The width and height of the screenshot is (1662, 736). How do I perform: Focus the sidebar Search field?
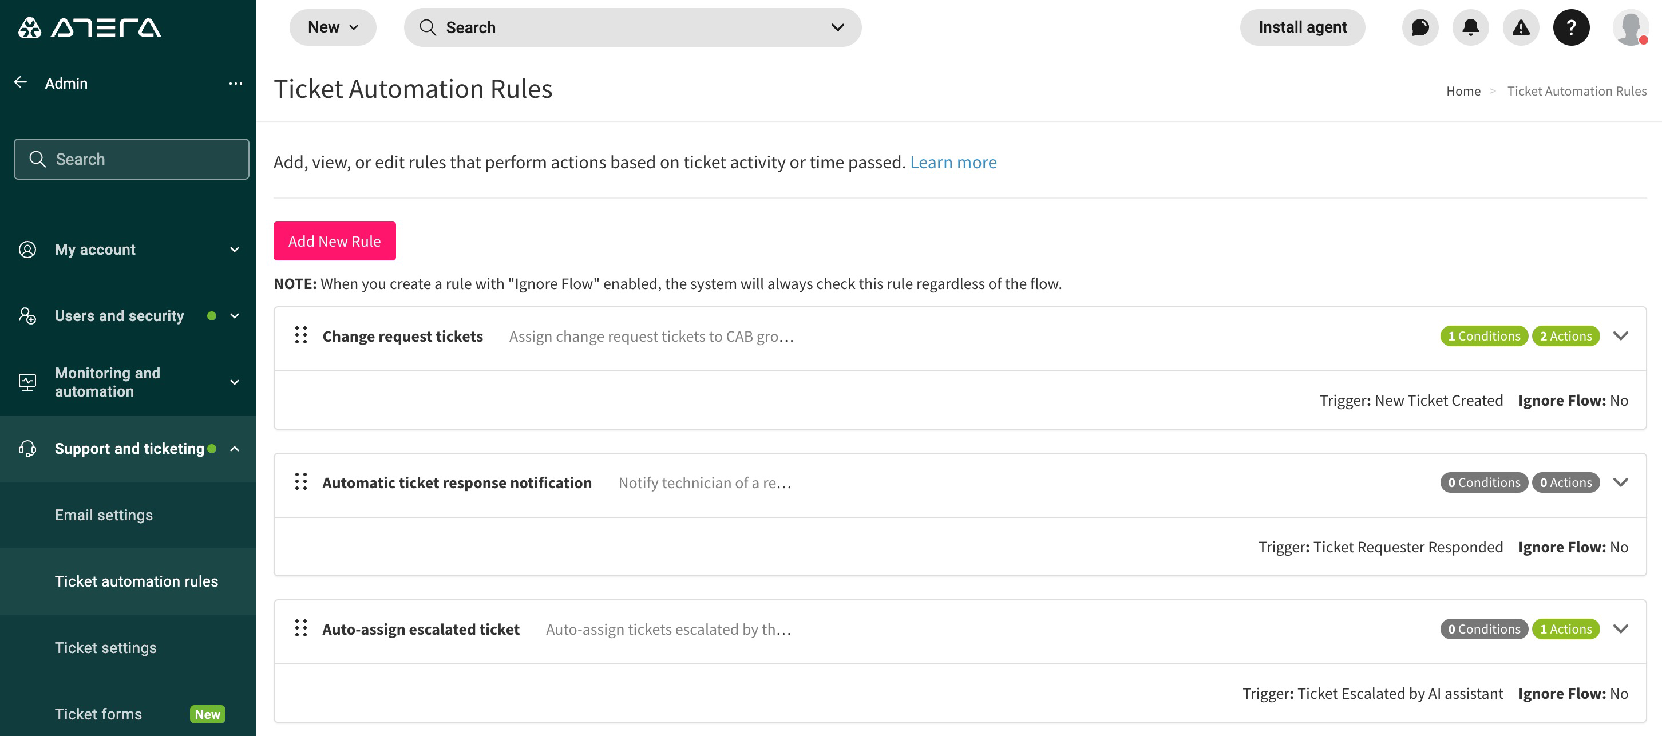(x=132, y=159)
